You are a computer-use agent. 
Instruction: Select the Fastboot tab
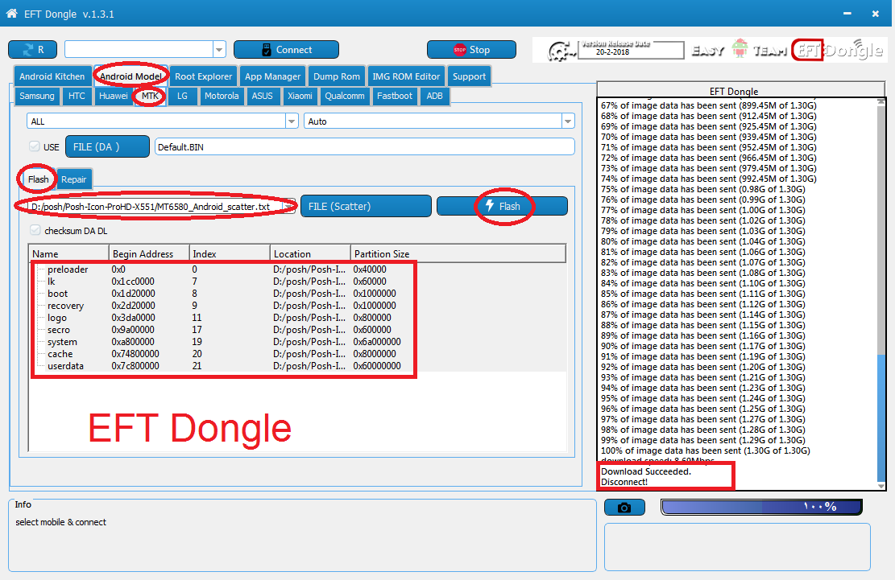point(395,96)
